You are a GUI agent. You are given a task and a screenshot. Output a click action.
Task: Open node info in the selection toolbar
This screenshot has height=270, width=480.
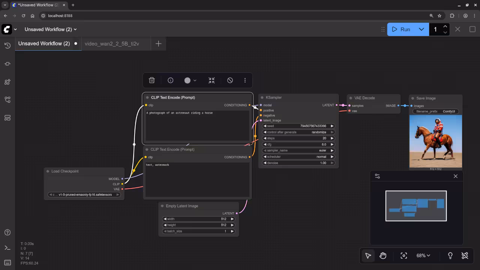pos(170,80)
